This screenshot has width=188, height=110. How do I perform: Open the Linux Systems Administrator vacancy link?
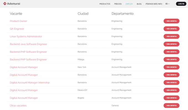click(26, 36)
